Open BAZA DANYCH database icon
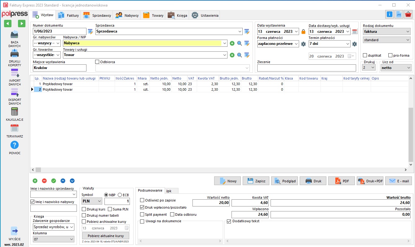Image resolution: width=415 pixels, height=247 pixels. 14,35
